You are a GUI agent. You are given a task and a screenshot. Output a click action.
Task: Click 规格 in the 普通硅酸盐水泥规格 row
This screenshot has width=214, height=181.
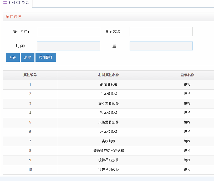[187, 151]
